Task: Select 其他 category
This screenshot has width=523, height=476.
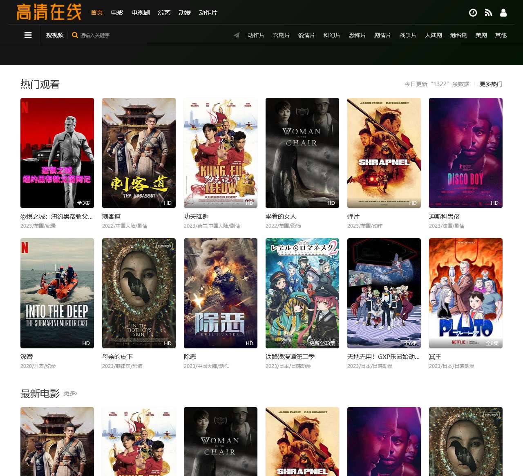Action: [x=501, y=35]
